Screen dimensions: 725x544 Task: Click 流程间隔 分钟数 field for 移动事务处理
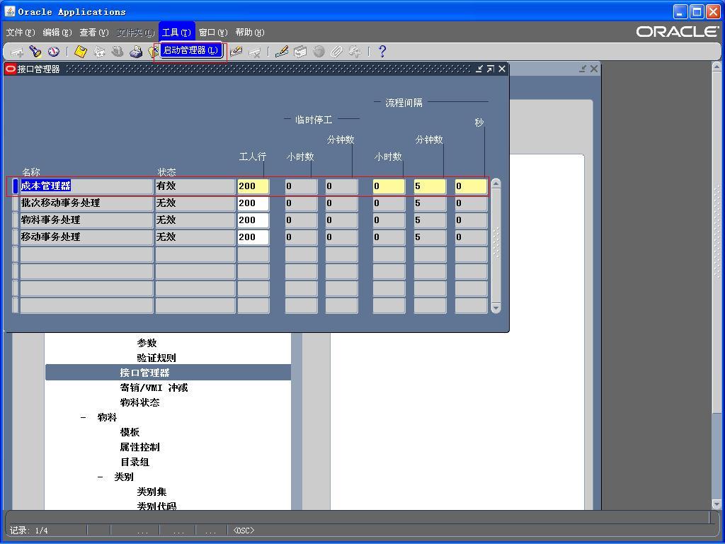[430, 237]
